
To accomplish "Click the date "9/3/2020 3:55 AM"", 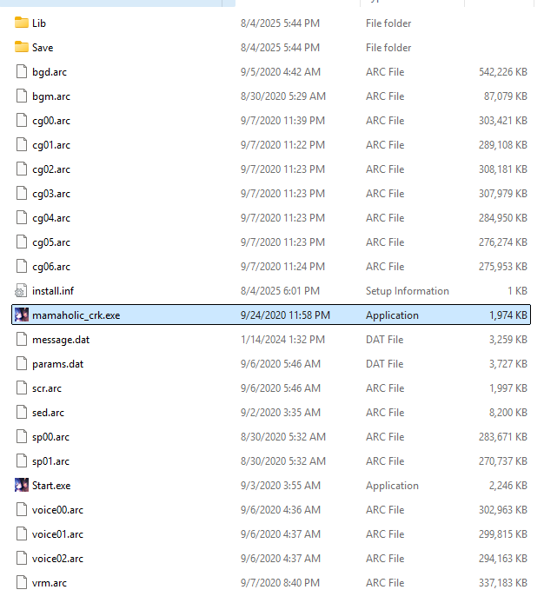I will coord(281,486).
